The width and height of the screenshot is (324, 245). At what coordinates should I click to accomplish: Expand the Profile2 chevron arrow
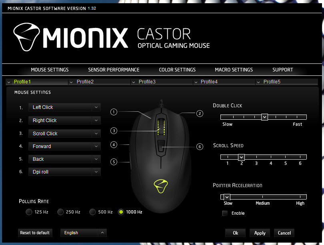point(71,82)
